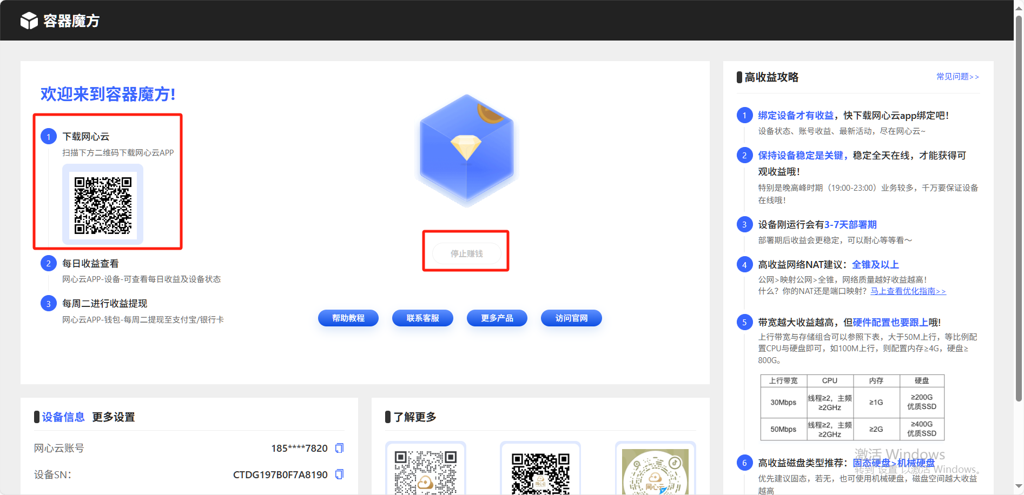The image size is (1024, 495).
Task: Click the 30Mbps table cell
Action: coord(783,402)
